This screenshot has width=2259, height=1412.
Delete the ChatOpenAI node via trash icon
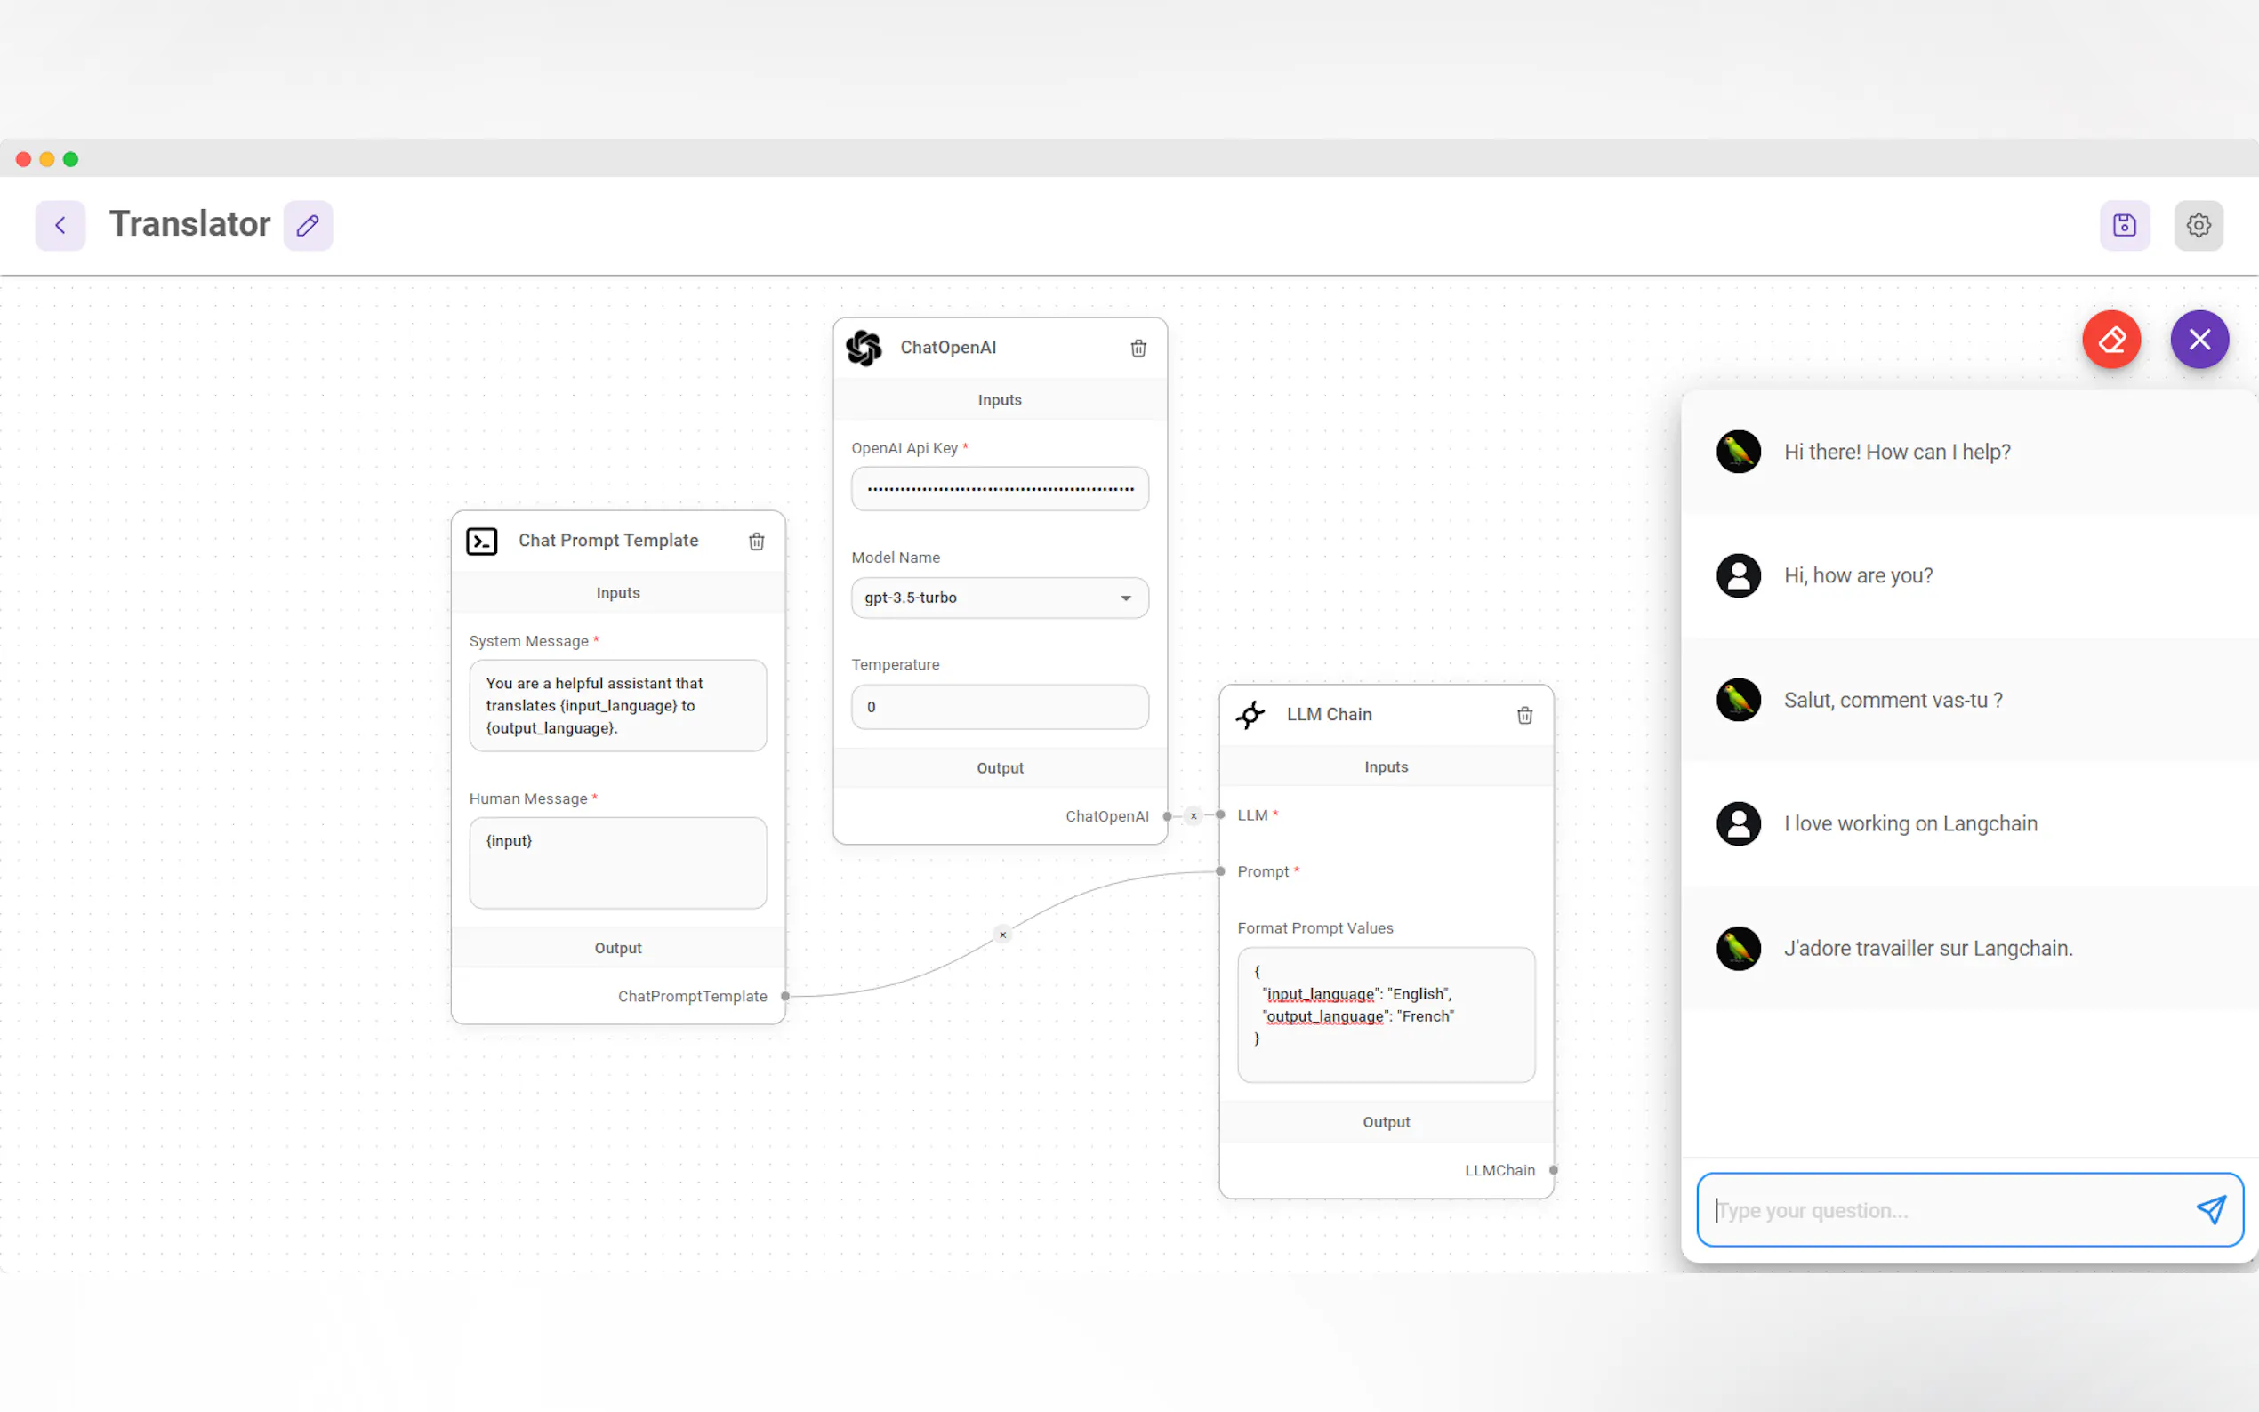[x=1138, y=349]
